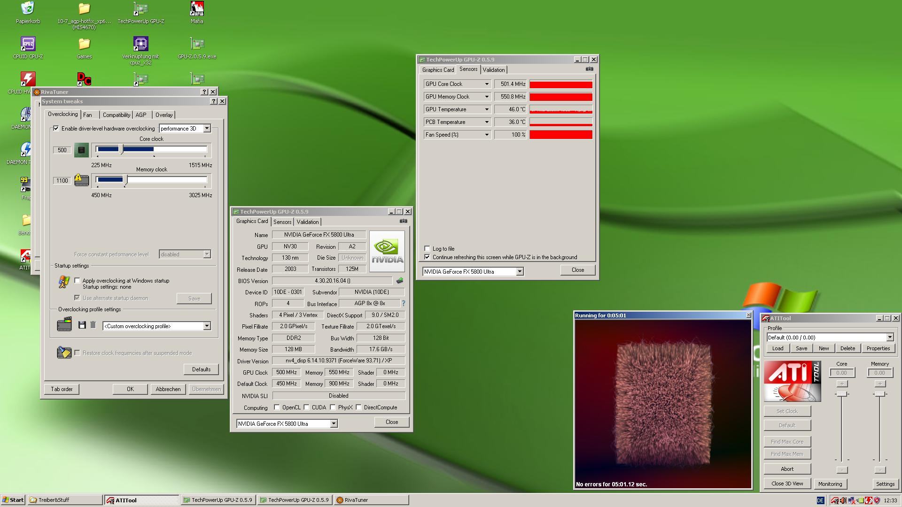The image size is (902, 507).
Task: Click the Defaults button in System tweaks
Action: [201, 369]
